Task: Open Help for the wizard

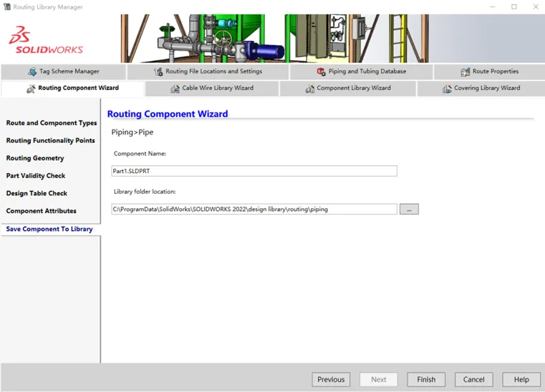Action: (x=521, y=380)
